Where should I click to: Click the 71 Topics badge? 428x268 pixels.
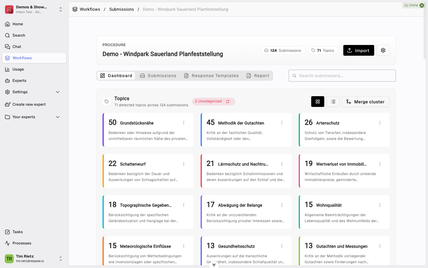(323, 50)
